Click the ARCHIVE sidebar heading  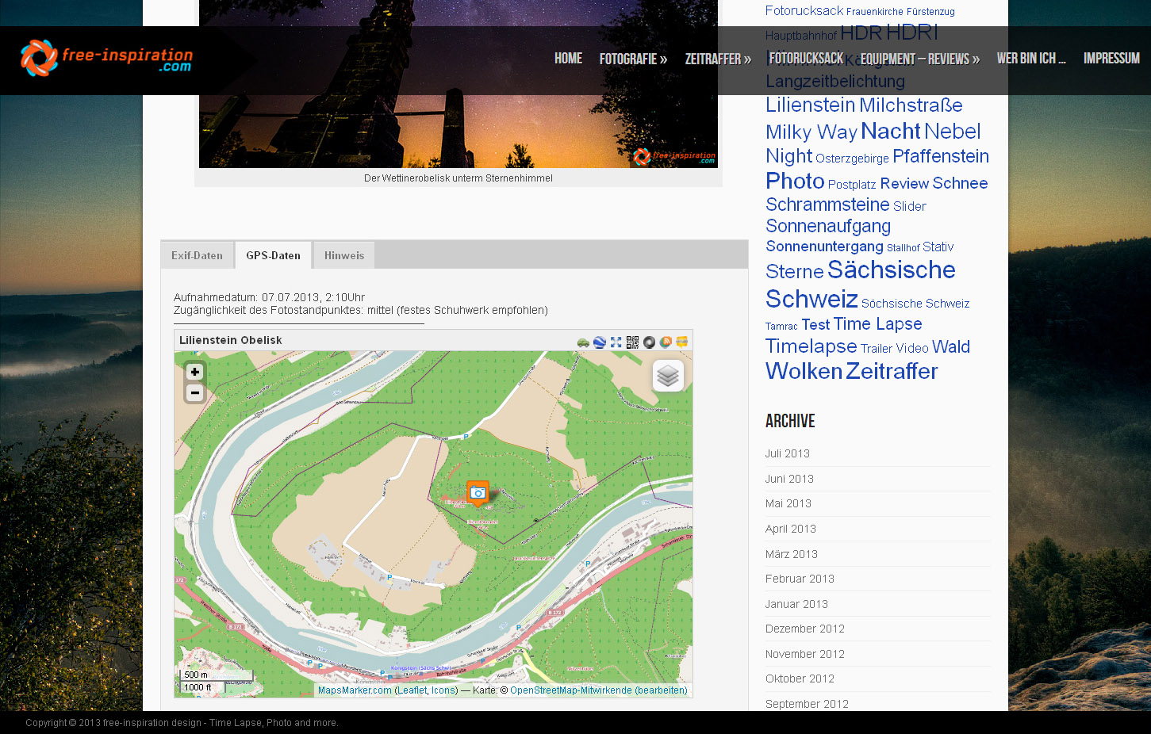coord(790,421)
